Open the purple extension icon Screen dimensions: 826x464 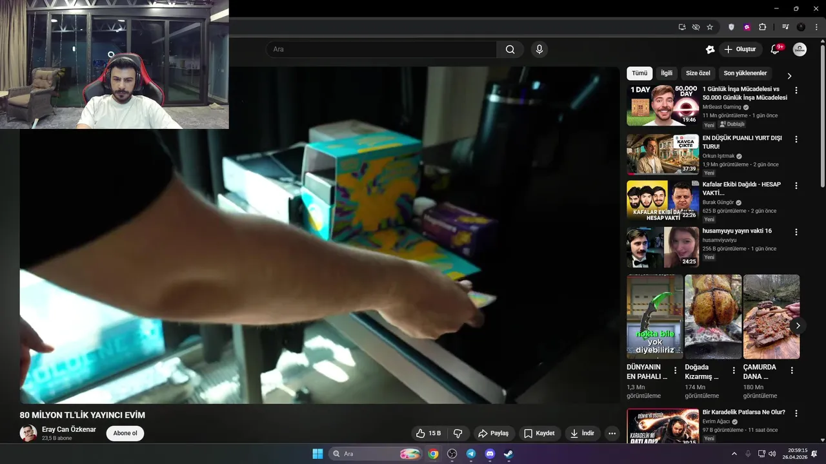[x=747, y=27]
